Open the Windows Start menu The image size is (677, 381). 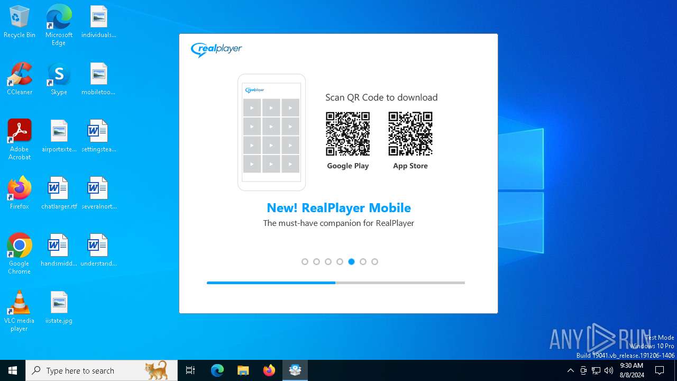pyautogui.click(x=13, y=370)
